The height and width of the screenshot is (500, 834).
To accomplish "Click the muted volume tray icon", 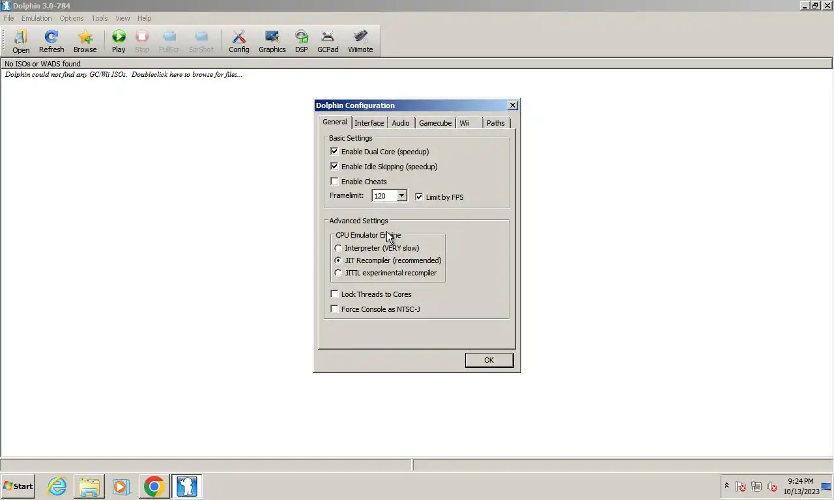I will click(772, 486).
